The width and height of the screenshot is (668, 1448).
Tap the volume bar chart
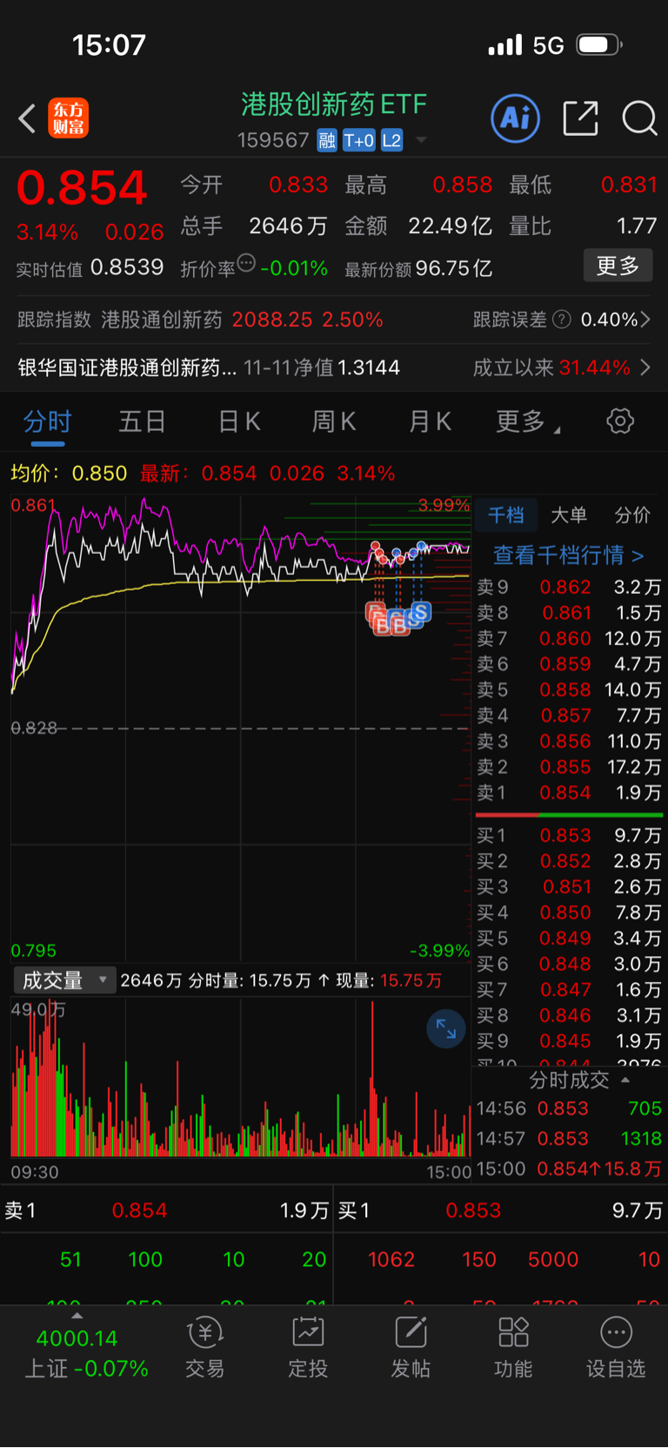241,1078
